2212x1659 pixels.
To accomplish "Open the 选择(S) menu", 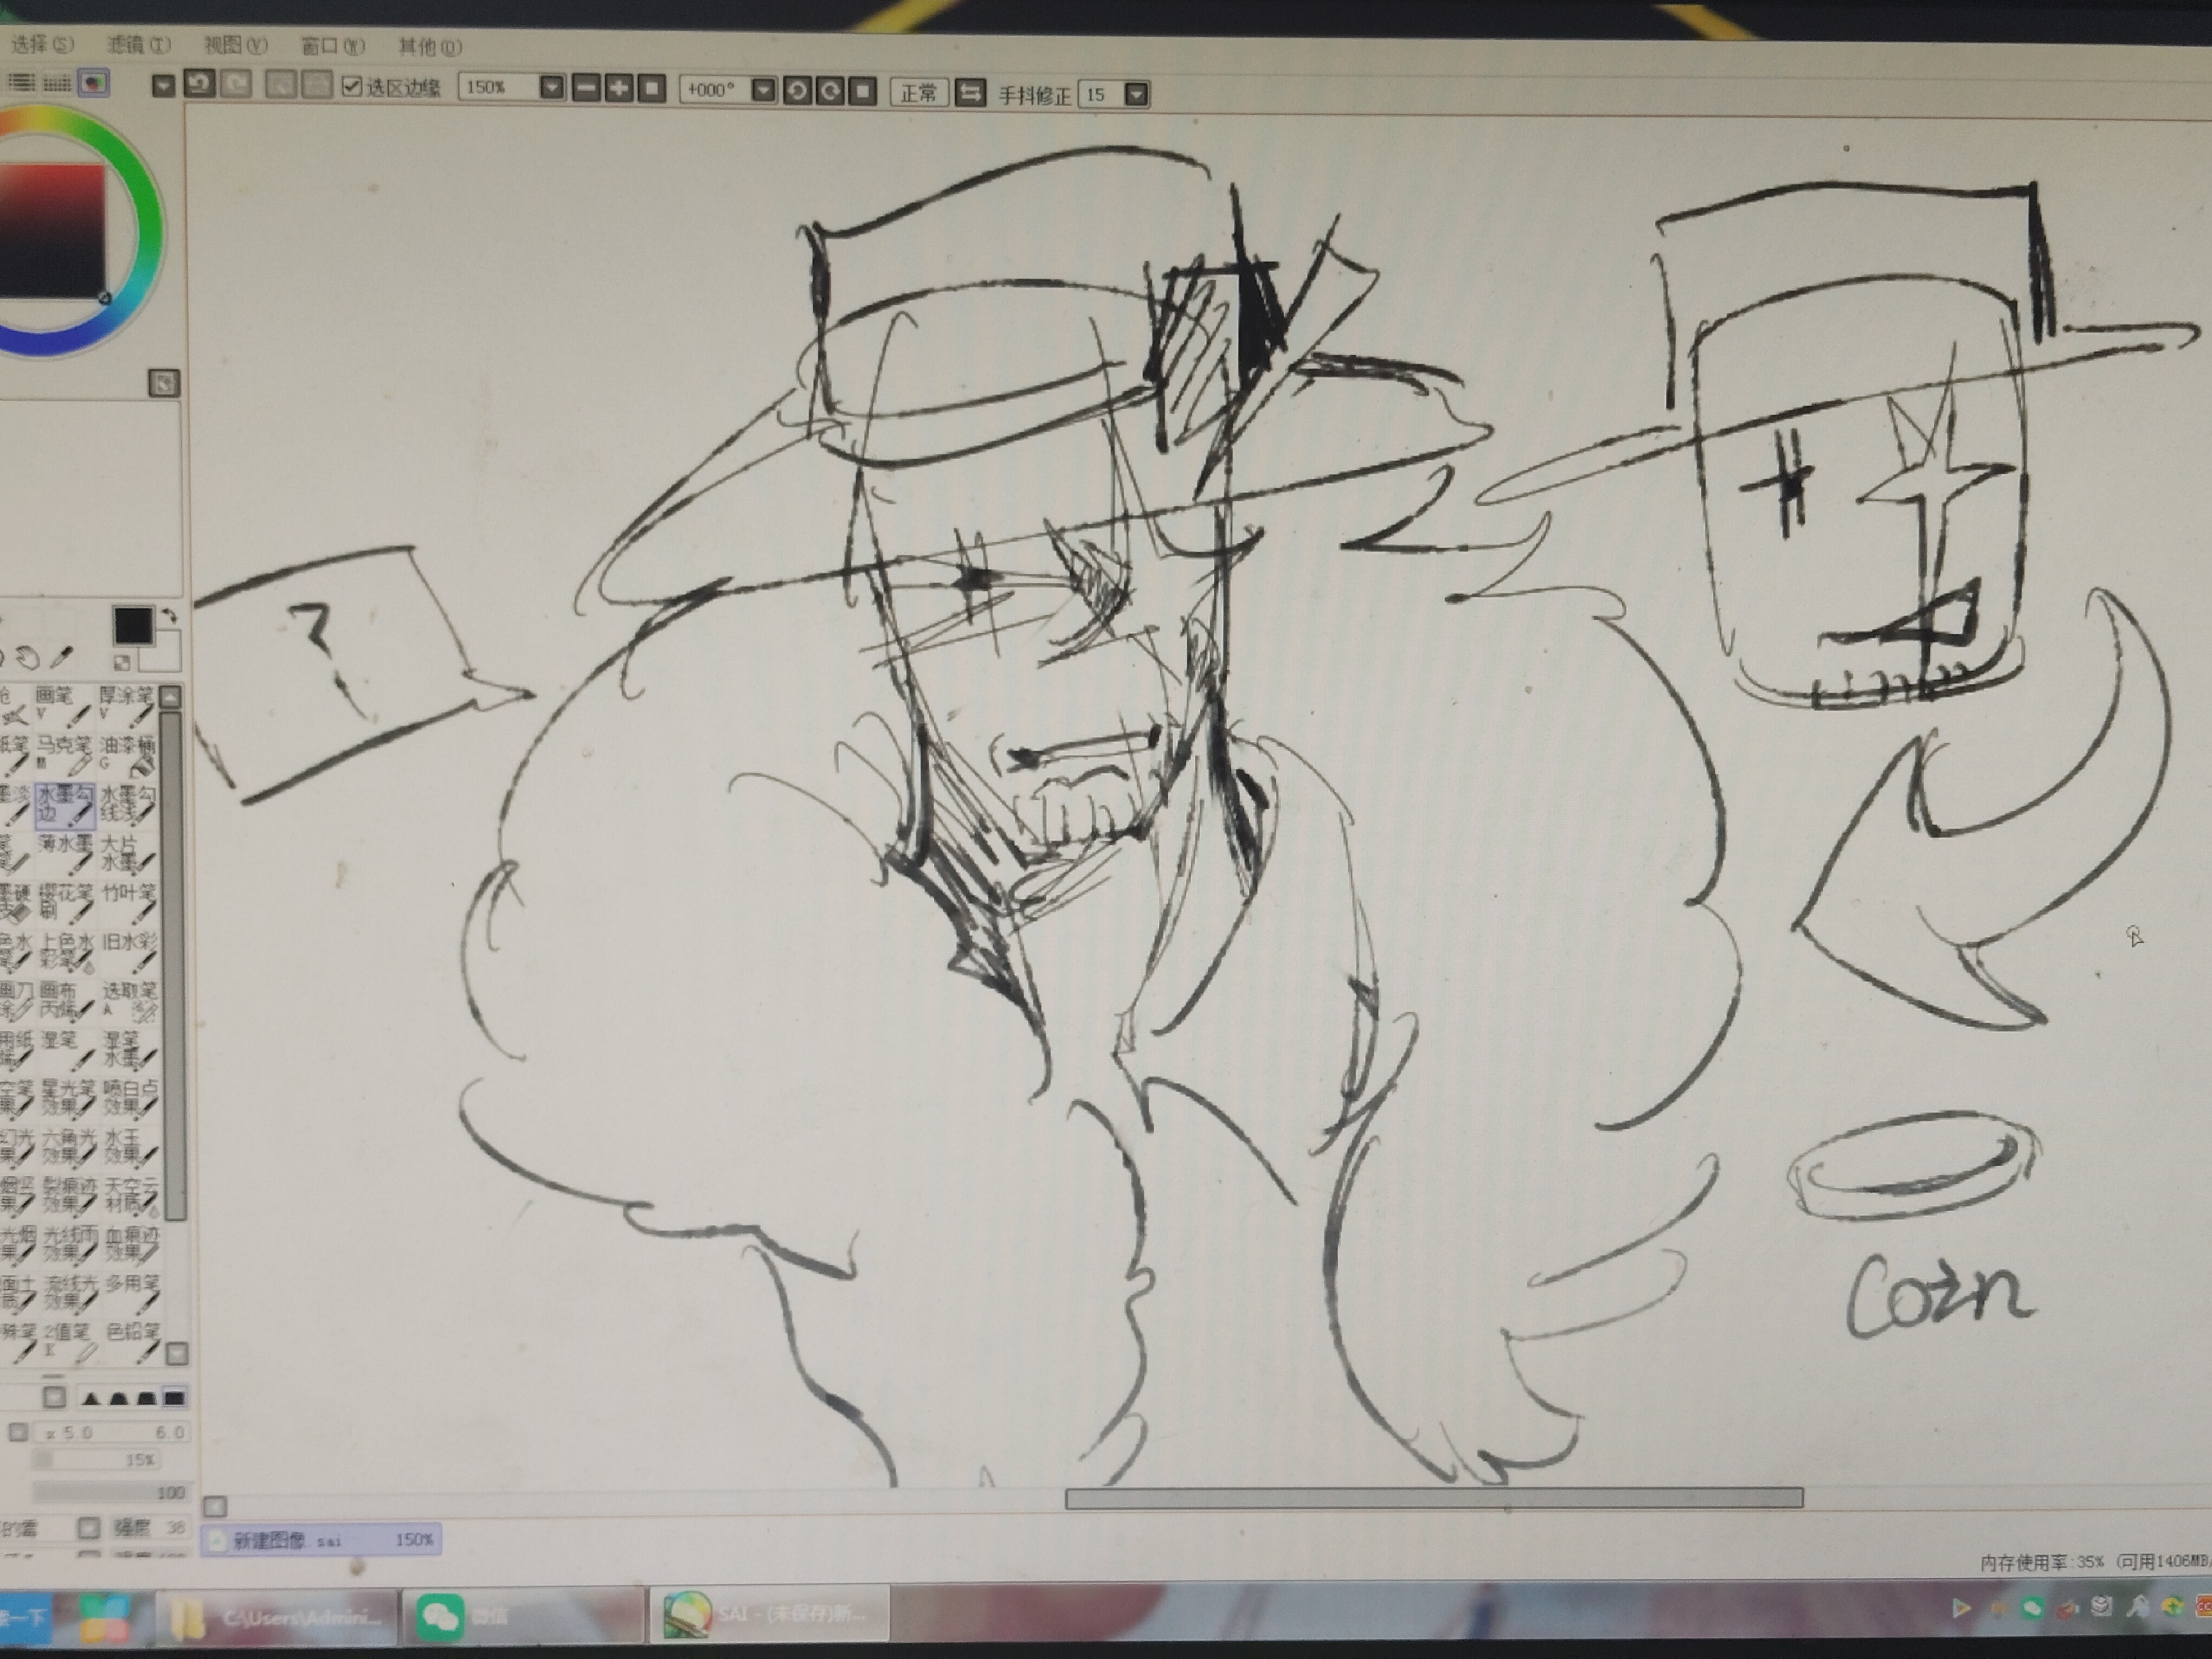I will (42, 44).
